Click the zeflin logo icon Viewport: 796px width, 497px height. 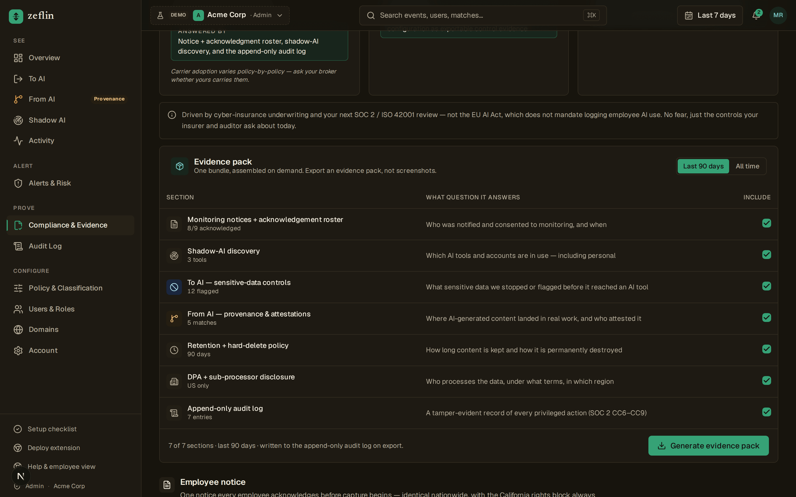16,16
